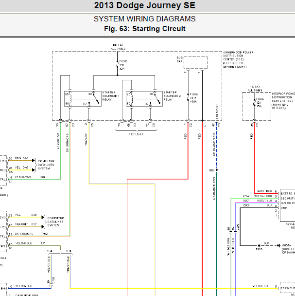Screen dimensions: 295x296
Task: Click 'HOT AT ALL TIMES' above fuse 14B
Action: coord(118,47)
